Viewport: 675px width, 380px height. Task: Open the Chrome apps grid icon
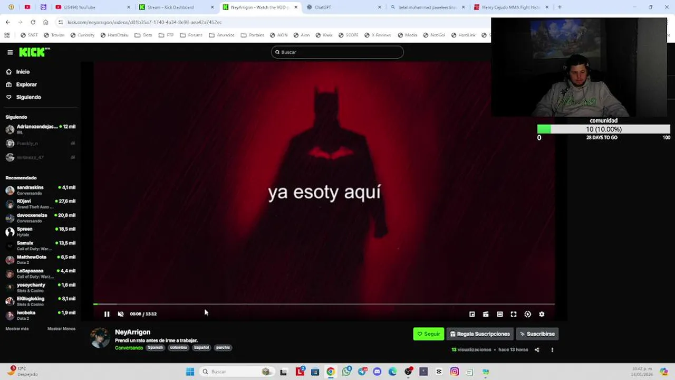click(7, 35)
